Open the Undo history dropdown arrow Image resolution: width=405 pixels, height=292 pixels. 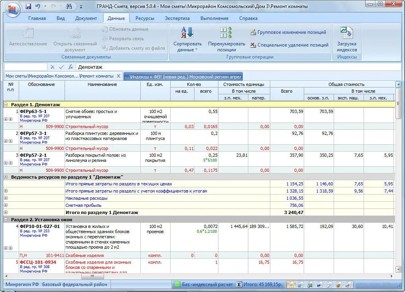point(45,6)
